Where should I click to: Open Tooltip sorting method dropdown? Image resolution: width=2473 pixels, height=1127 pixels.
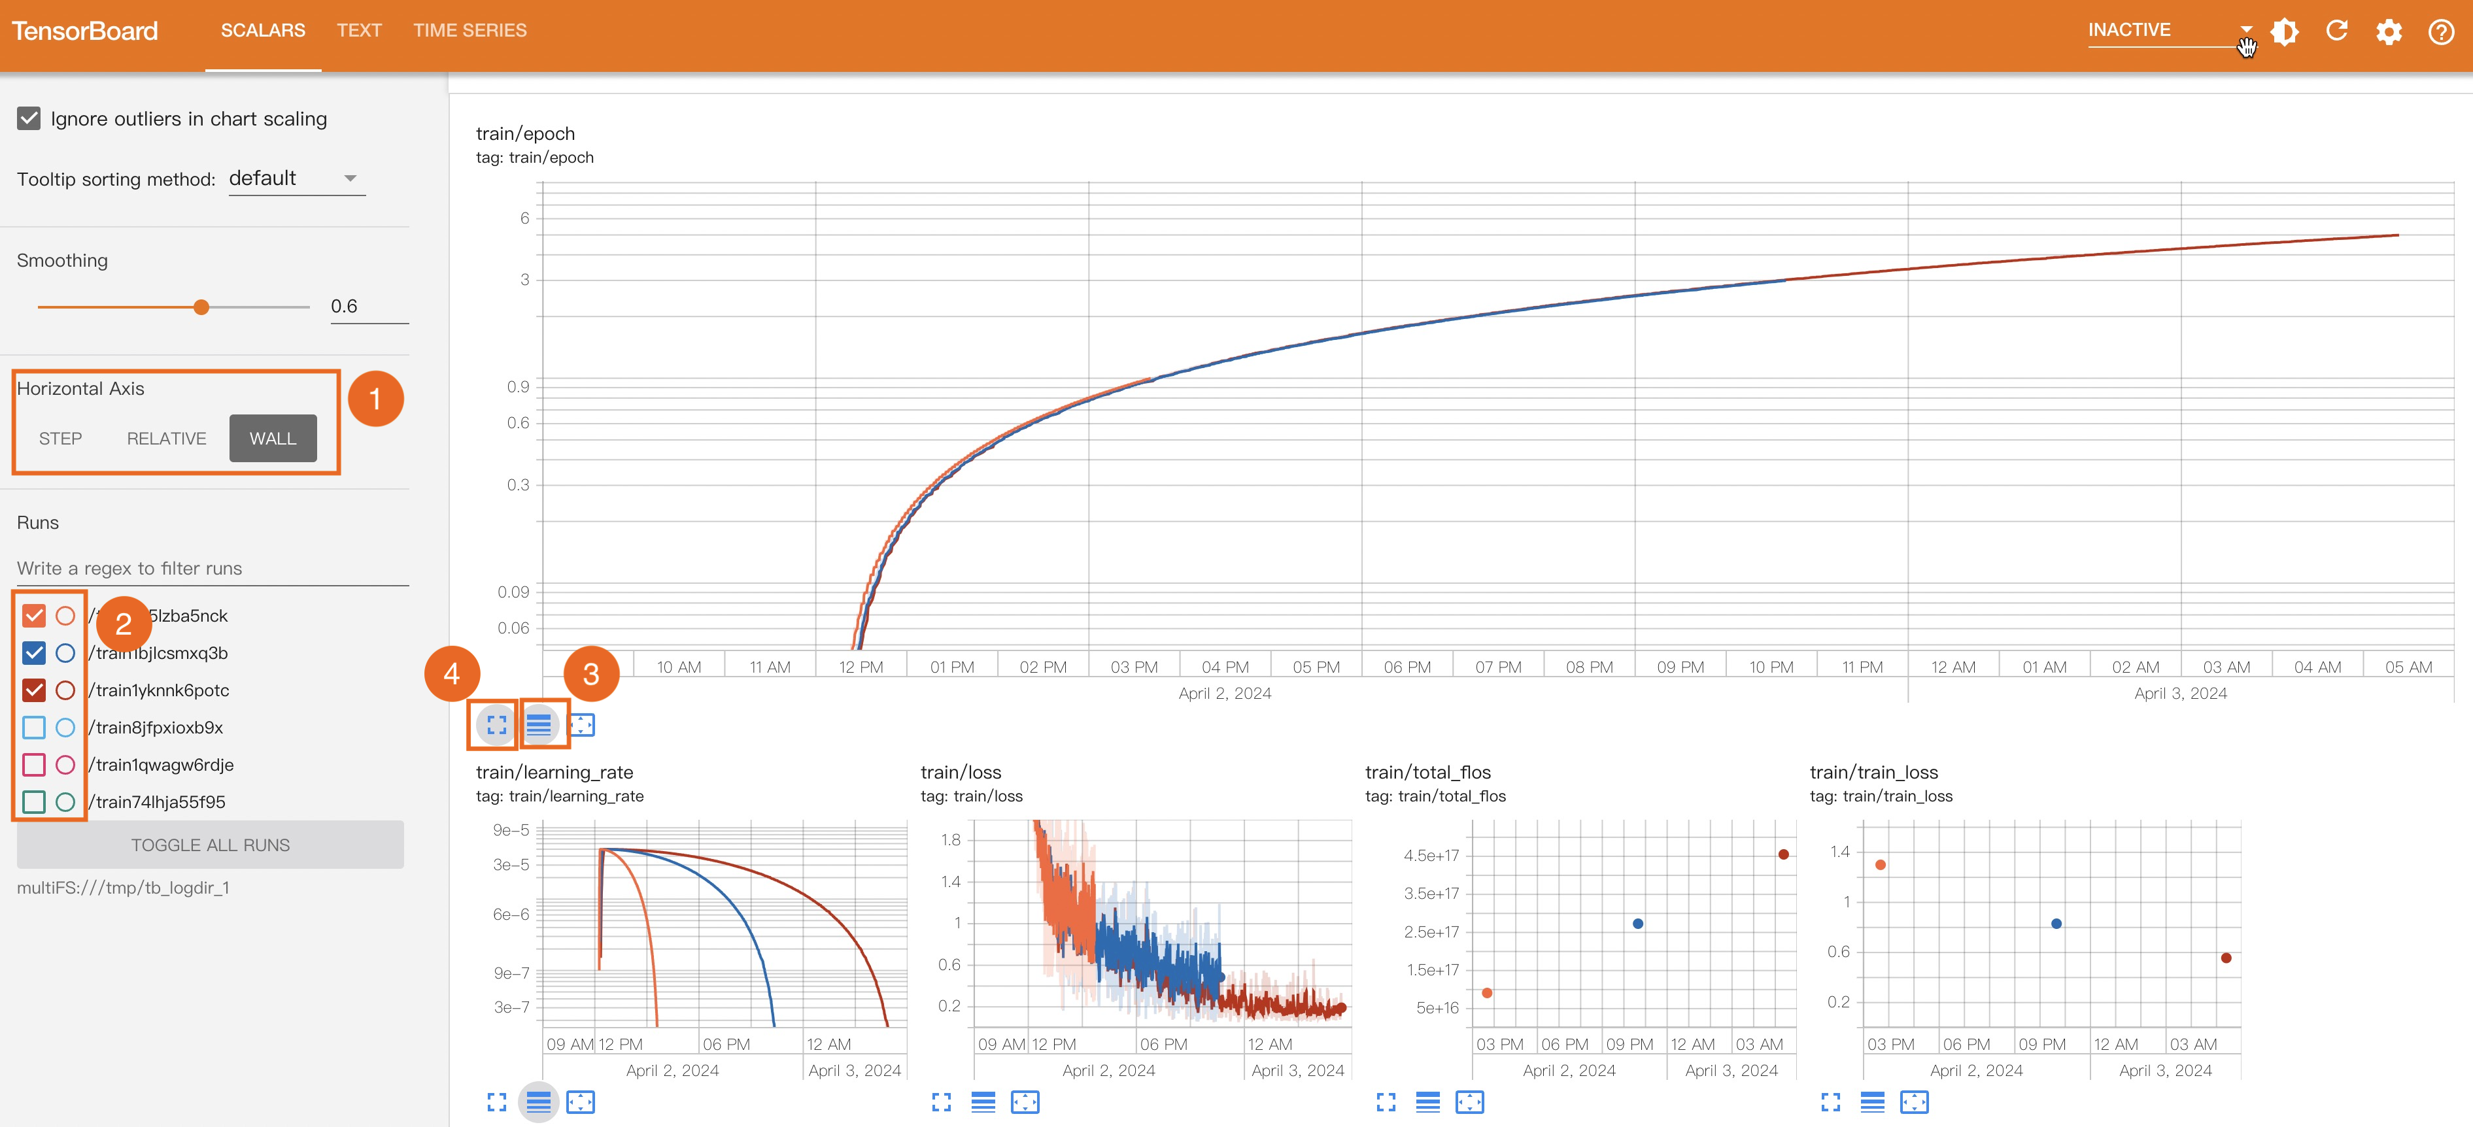[296, 178]
